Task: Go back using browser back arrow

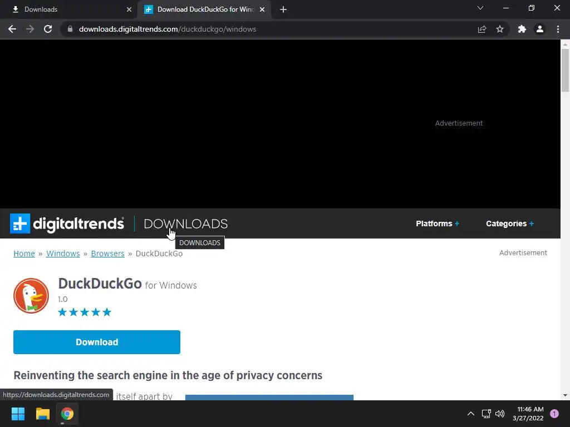Action: (12, 29)
